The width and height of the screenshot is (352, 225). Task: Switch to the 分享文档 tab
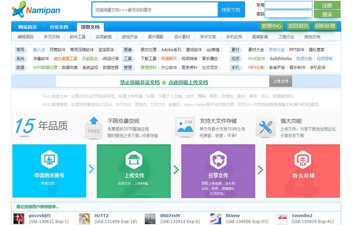point(59,27)
